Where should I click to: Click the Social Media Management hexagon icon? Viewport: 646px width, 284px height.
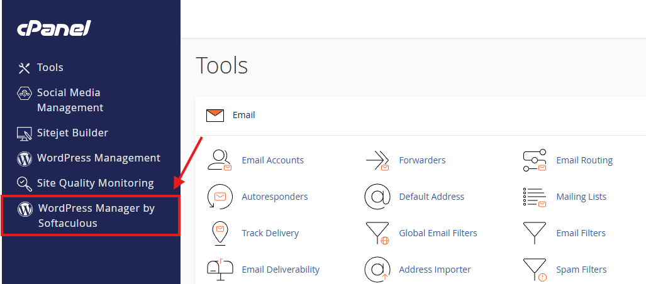(25, 94)
